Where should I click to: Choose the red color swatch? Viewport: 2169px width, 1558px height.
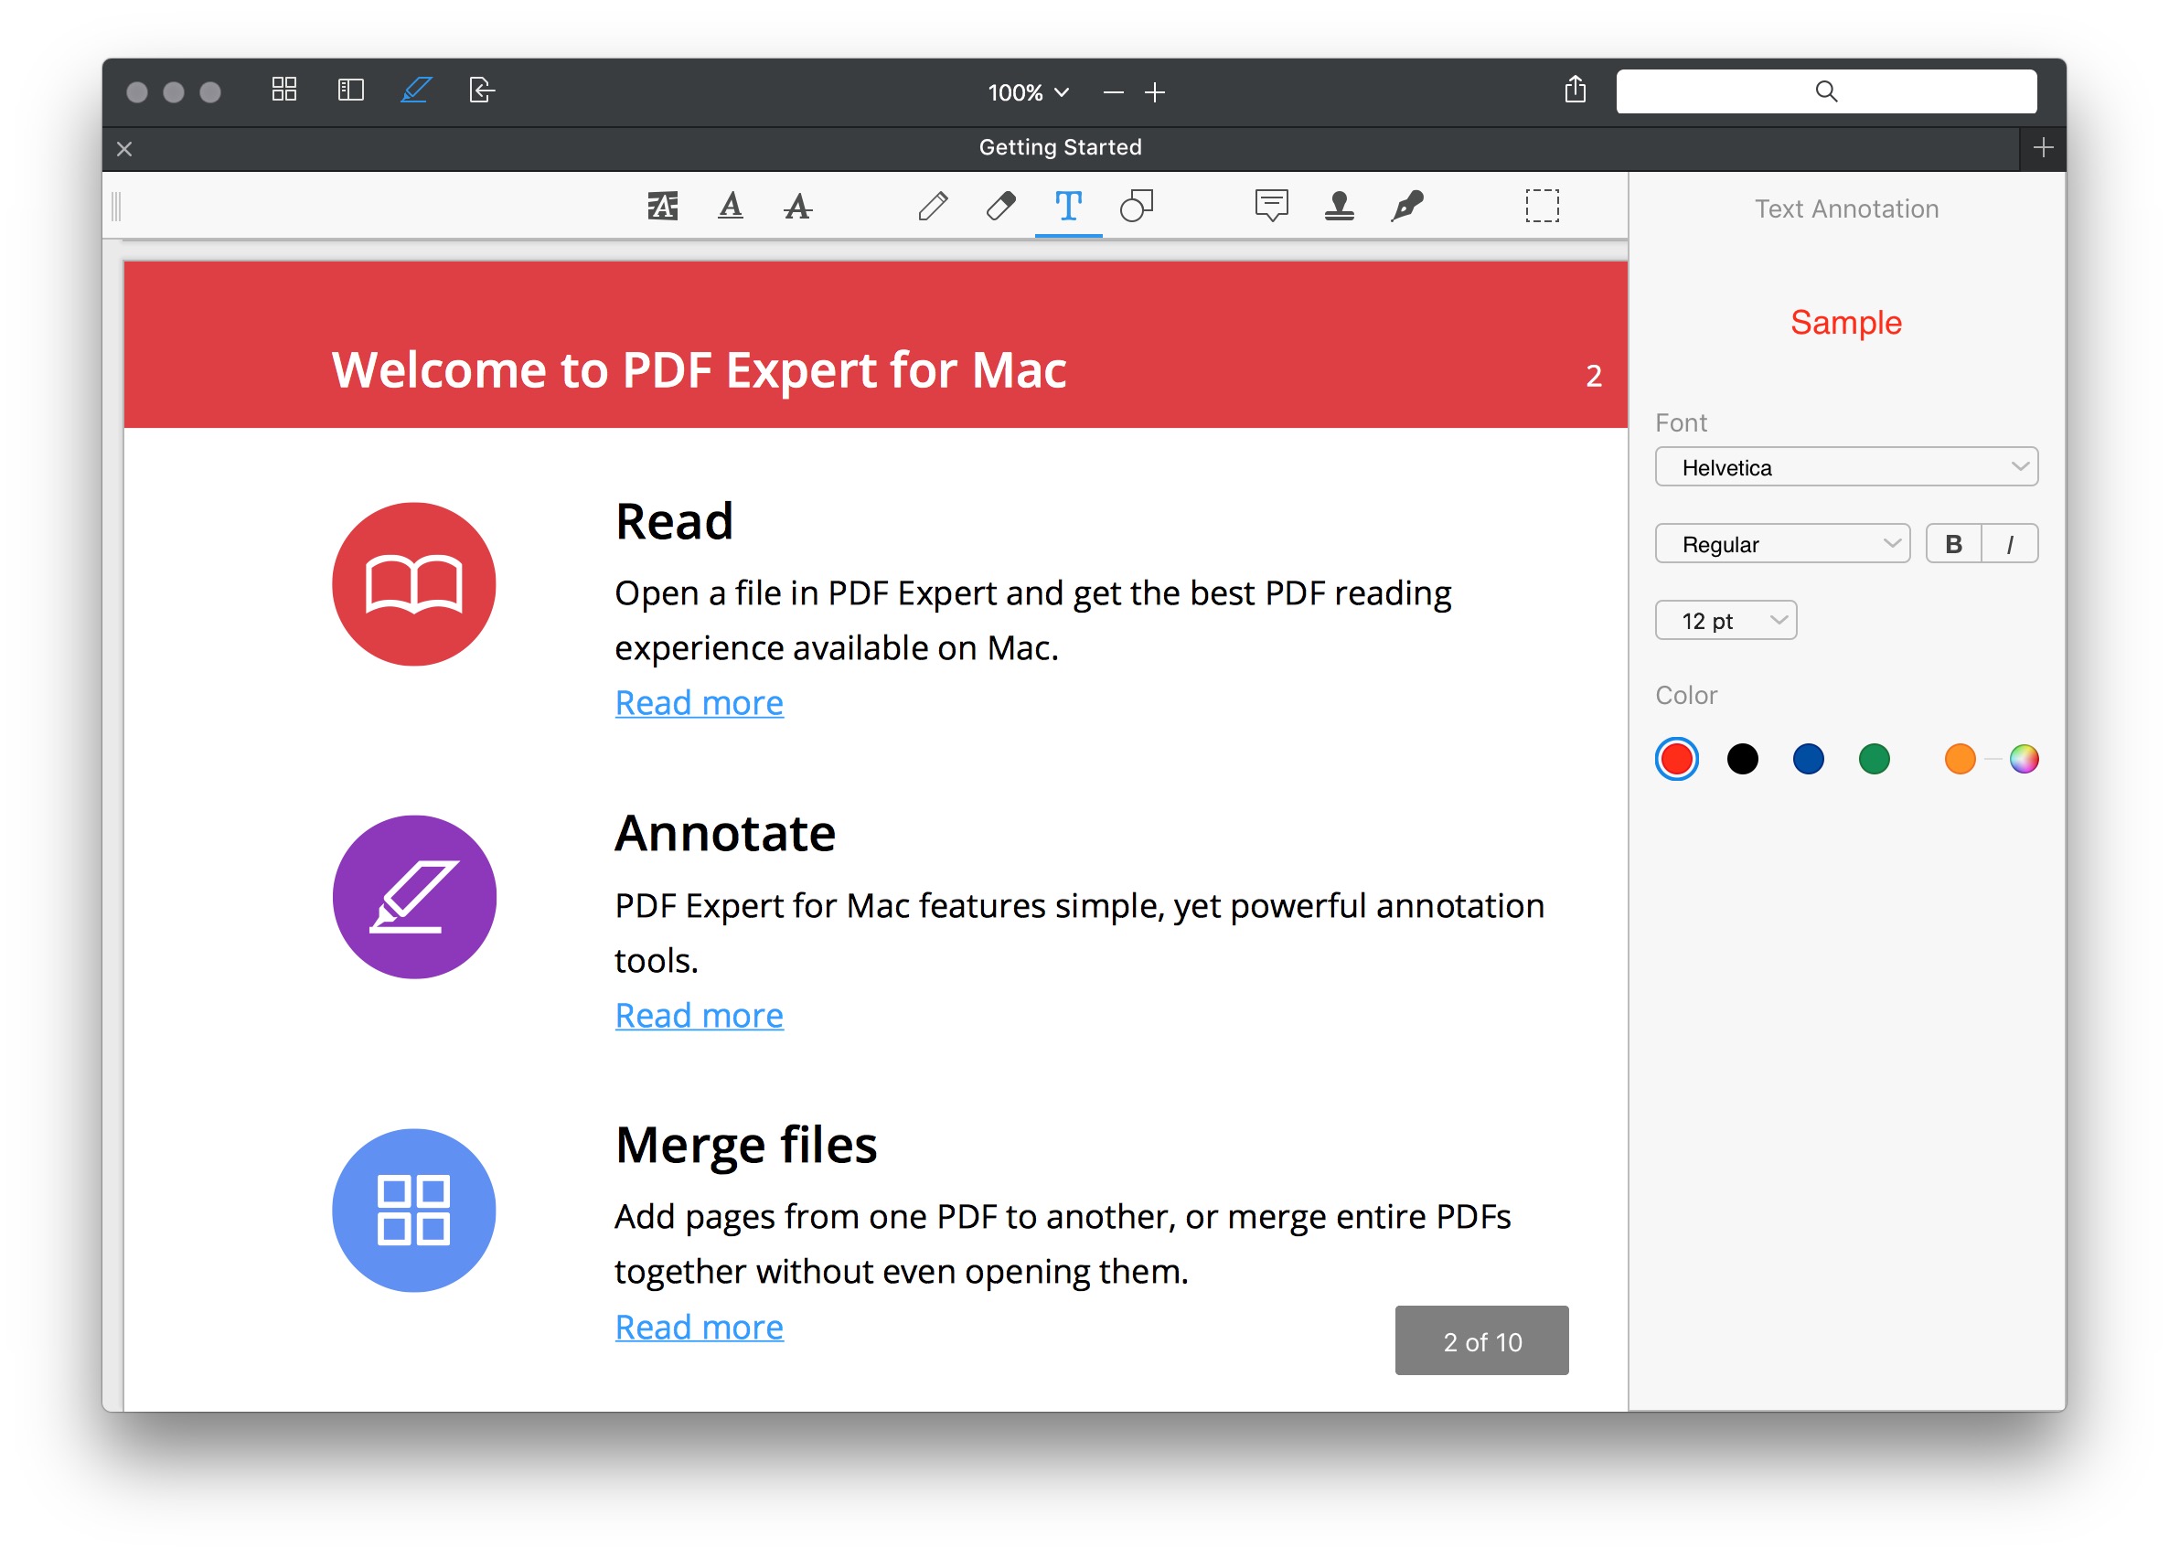point(1676,760)
